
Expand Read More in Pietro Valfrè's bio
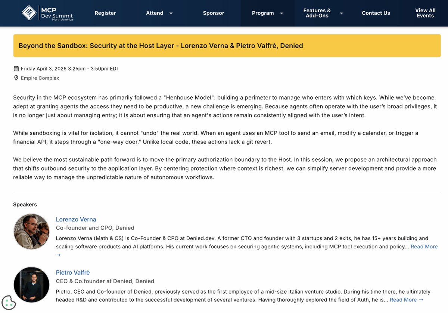click(x=407, y=300)
